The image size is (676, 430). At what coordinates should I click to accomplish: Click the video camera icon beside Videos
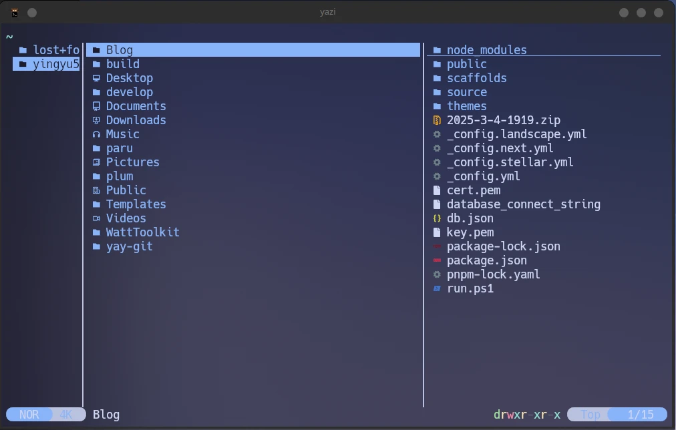96,218
